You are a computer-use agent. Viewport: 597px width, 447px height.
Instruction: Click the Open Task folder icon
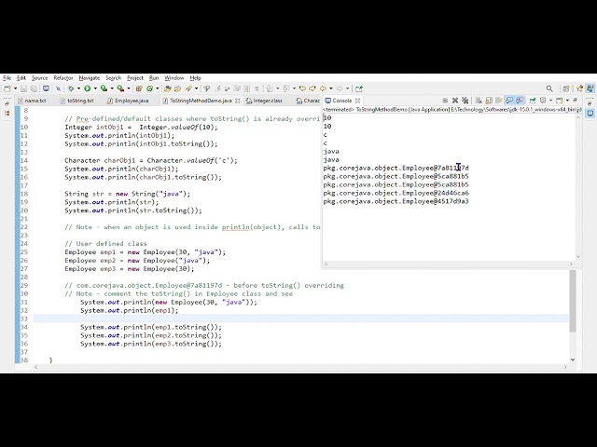point(178,88)
